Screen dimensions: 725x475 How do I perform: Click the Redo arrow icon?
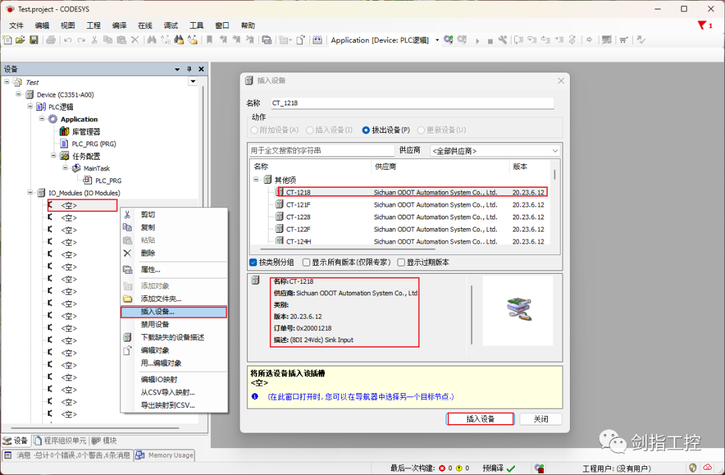click(x=81, y=40)
